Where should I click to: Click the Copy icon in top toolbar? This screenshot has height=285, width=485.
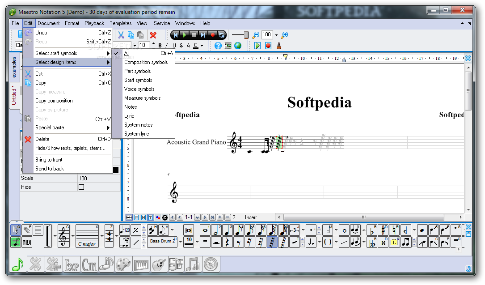(131, 35)
